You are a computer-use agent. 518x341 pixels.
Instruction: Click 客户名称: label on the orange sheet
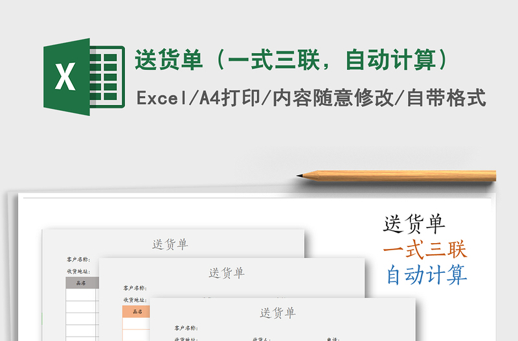point(135,288)
